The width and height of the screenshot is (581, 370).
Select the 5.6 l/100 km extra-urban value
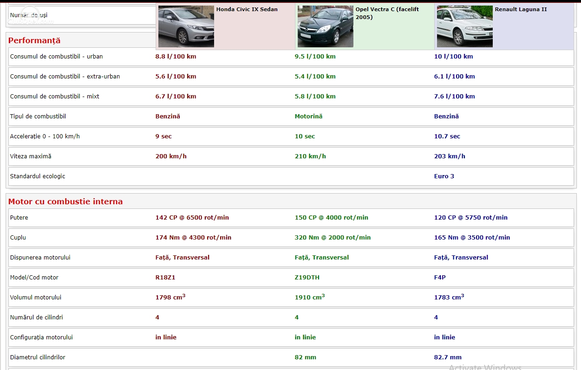coord(176,77)
